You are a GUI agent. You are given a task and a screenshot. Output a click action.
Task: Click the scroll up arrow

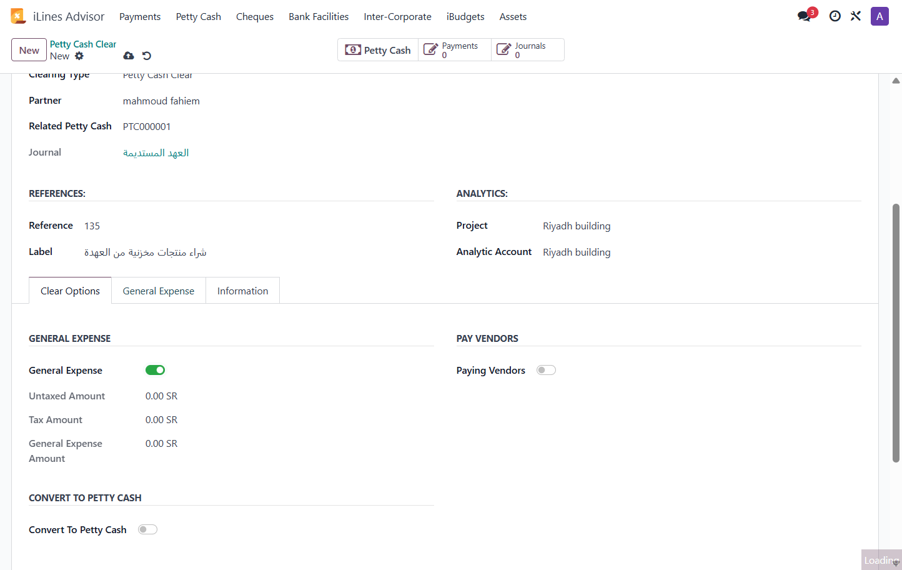click(x=896, y=81)
